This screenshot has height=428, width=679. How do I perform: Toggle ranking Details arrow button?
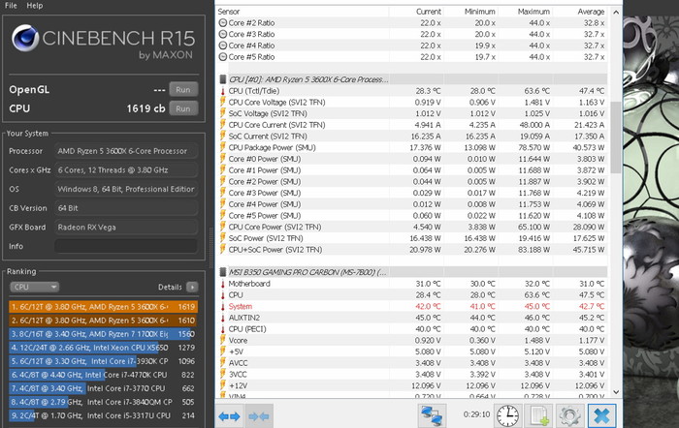tap(192, 287)
